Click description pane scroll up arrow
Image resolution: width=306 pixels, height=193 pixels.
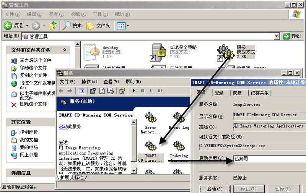[133, 122]
